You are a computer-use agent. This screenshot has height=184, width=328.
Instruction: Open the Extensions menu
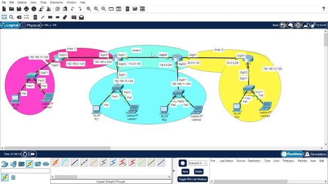coord(56,3)
